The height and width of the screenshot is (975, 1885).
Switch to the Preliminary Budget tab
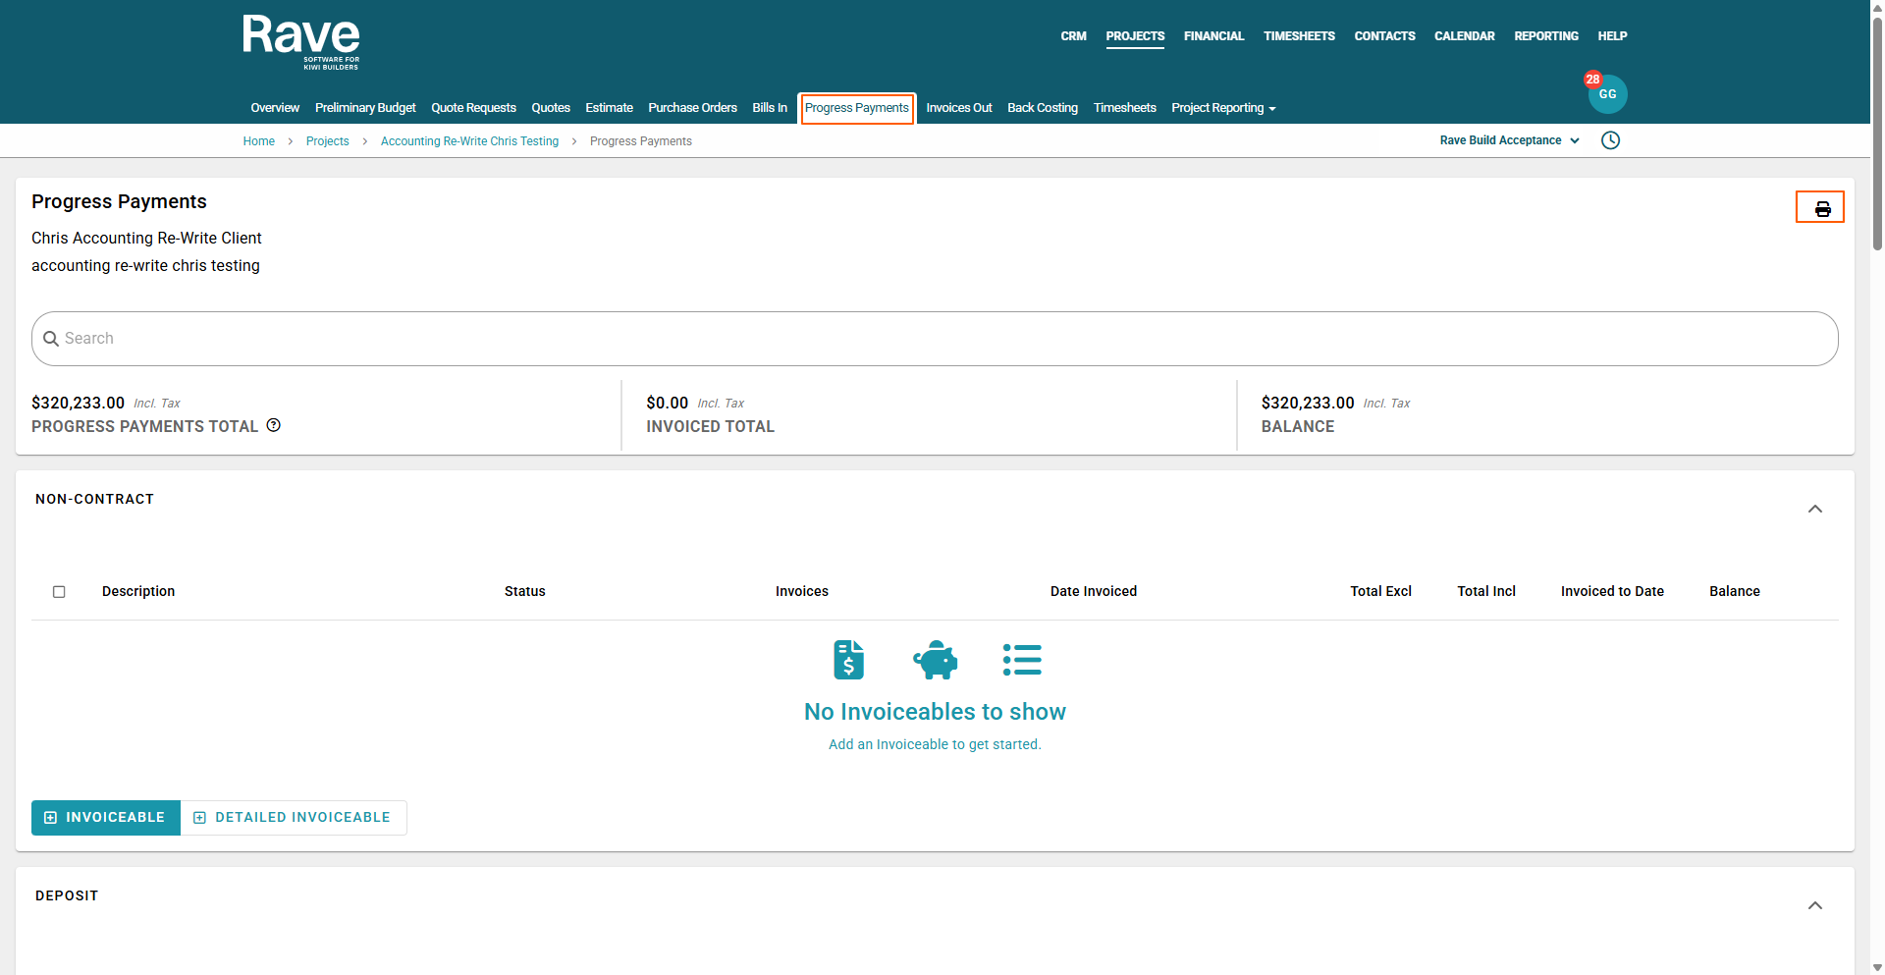click(365, 108)
